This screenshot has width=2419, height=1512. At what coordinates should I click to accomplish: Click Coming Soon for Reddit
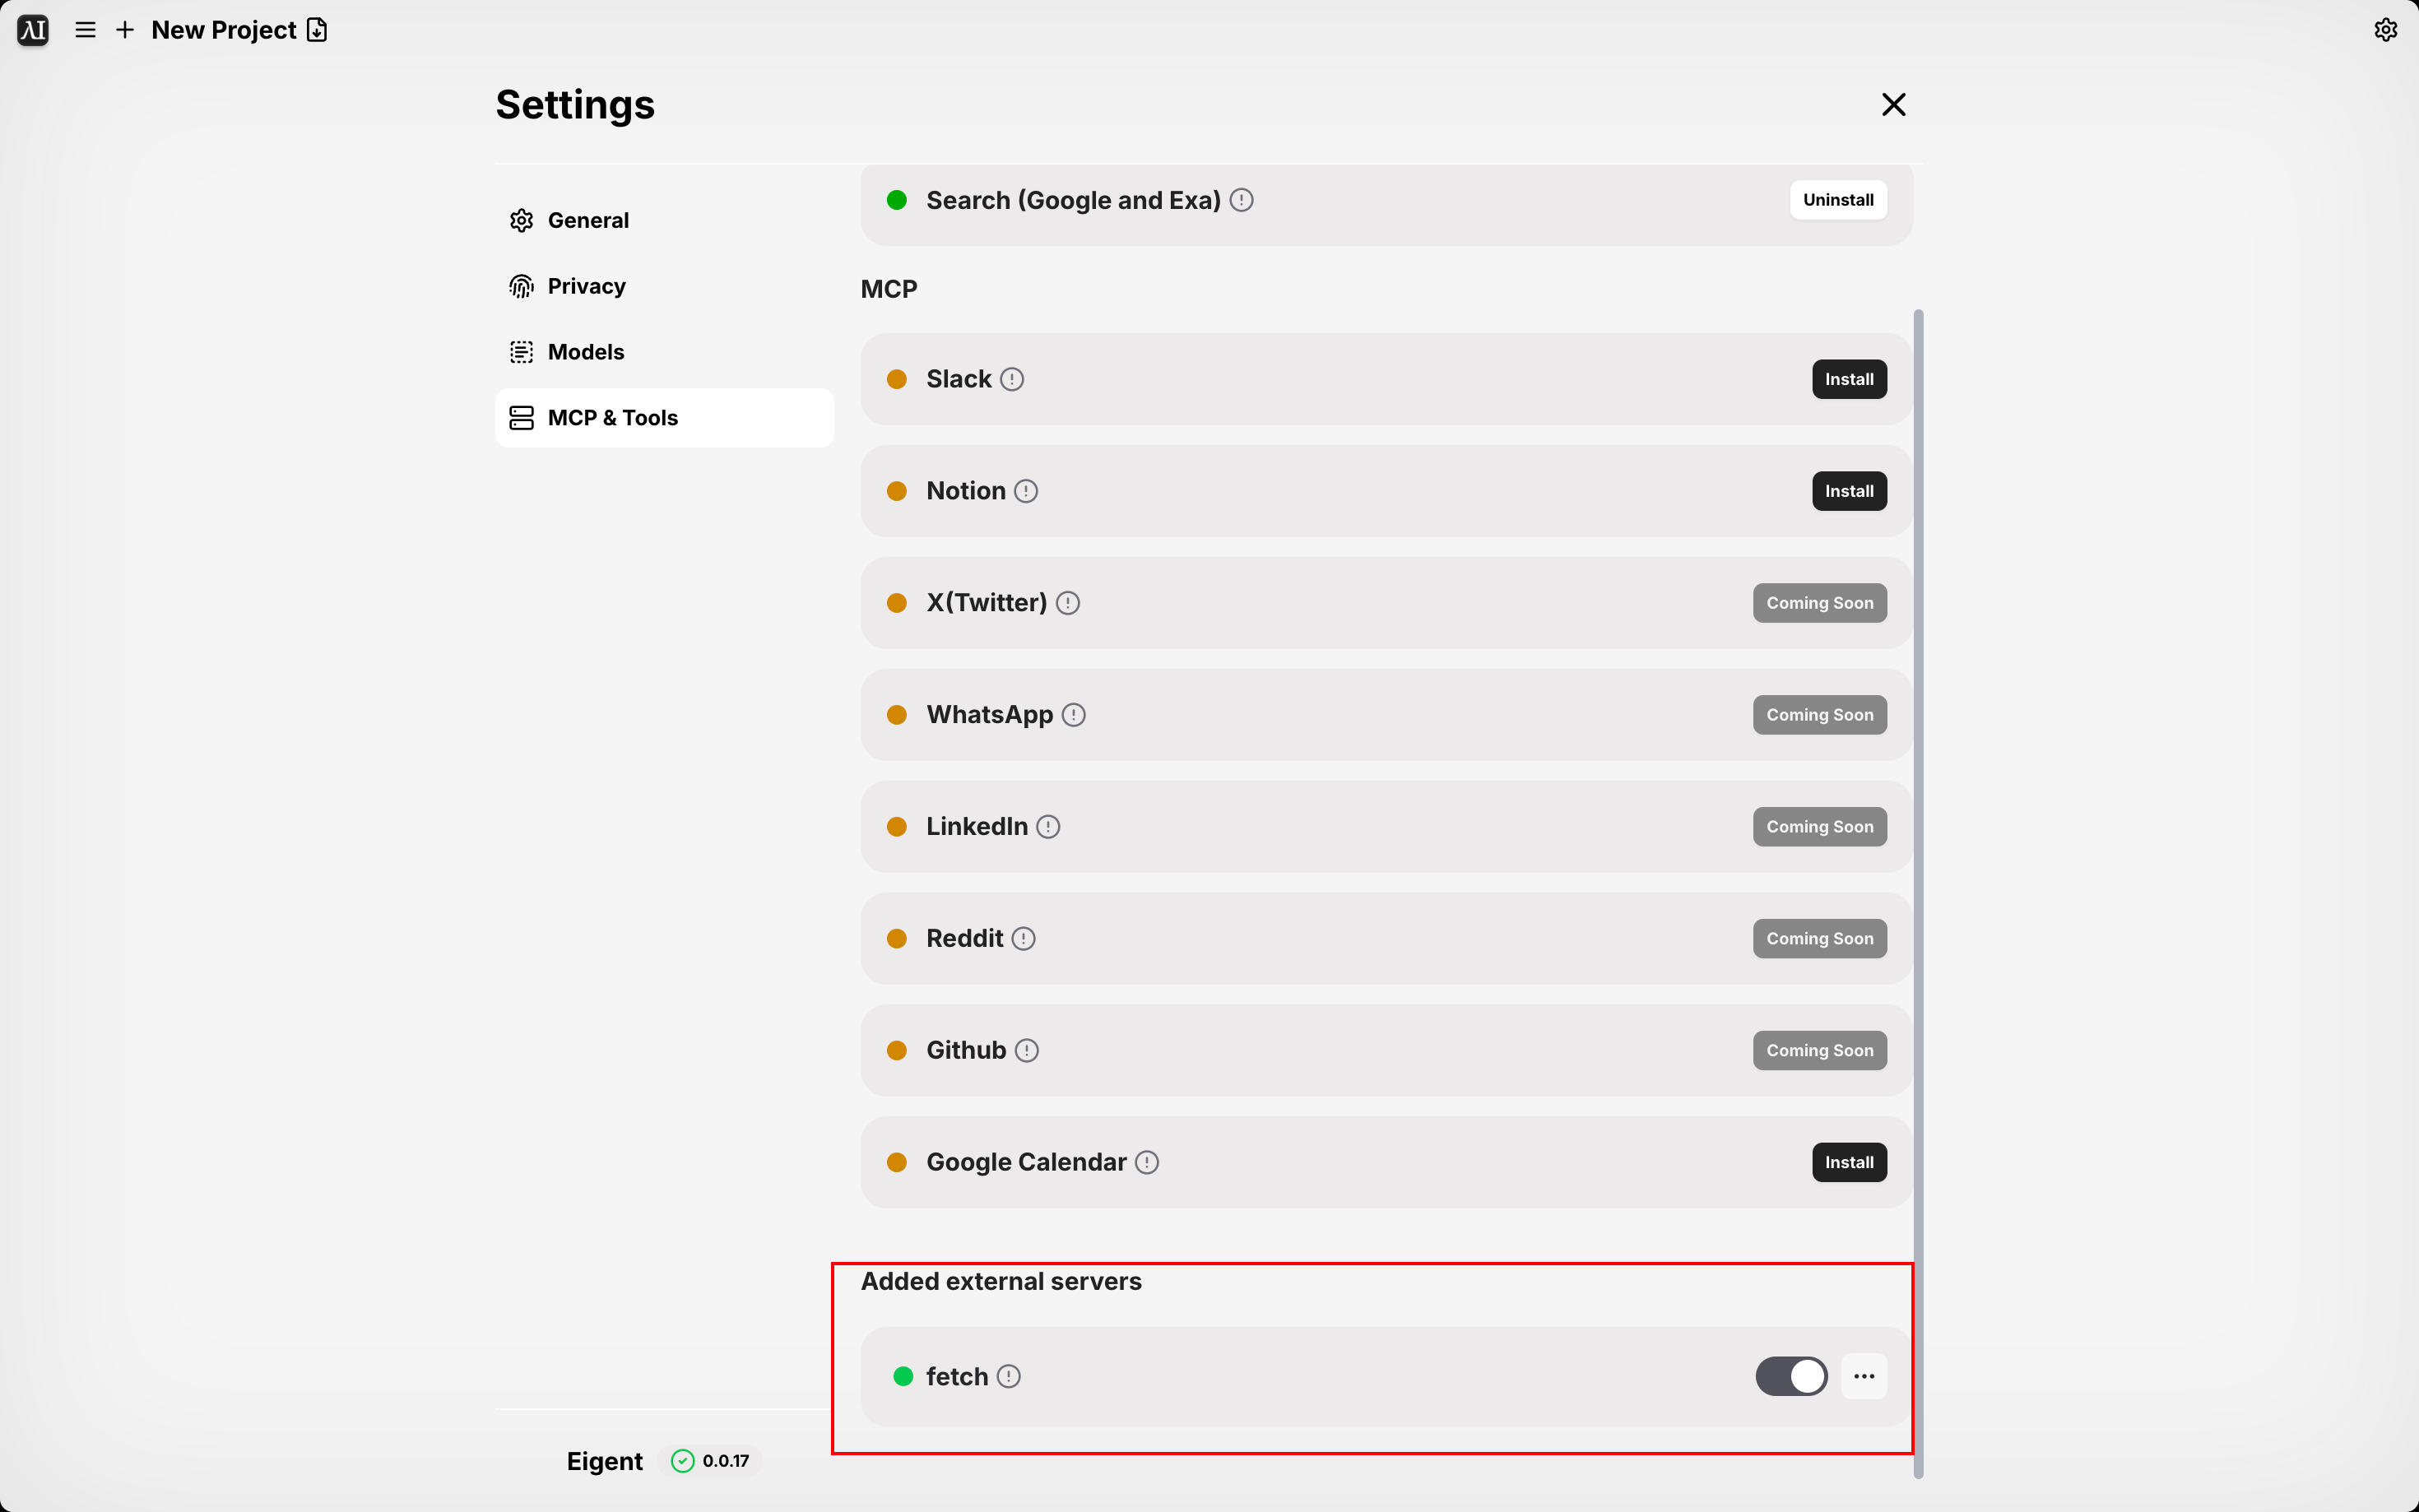[x=1819, y=939]
